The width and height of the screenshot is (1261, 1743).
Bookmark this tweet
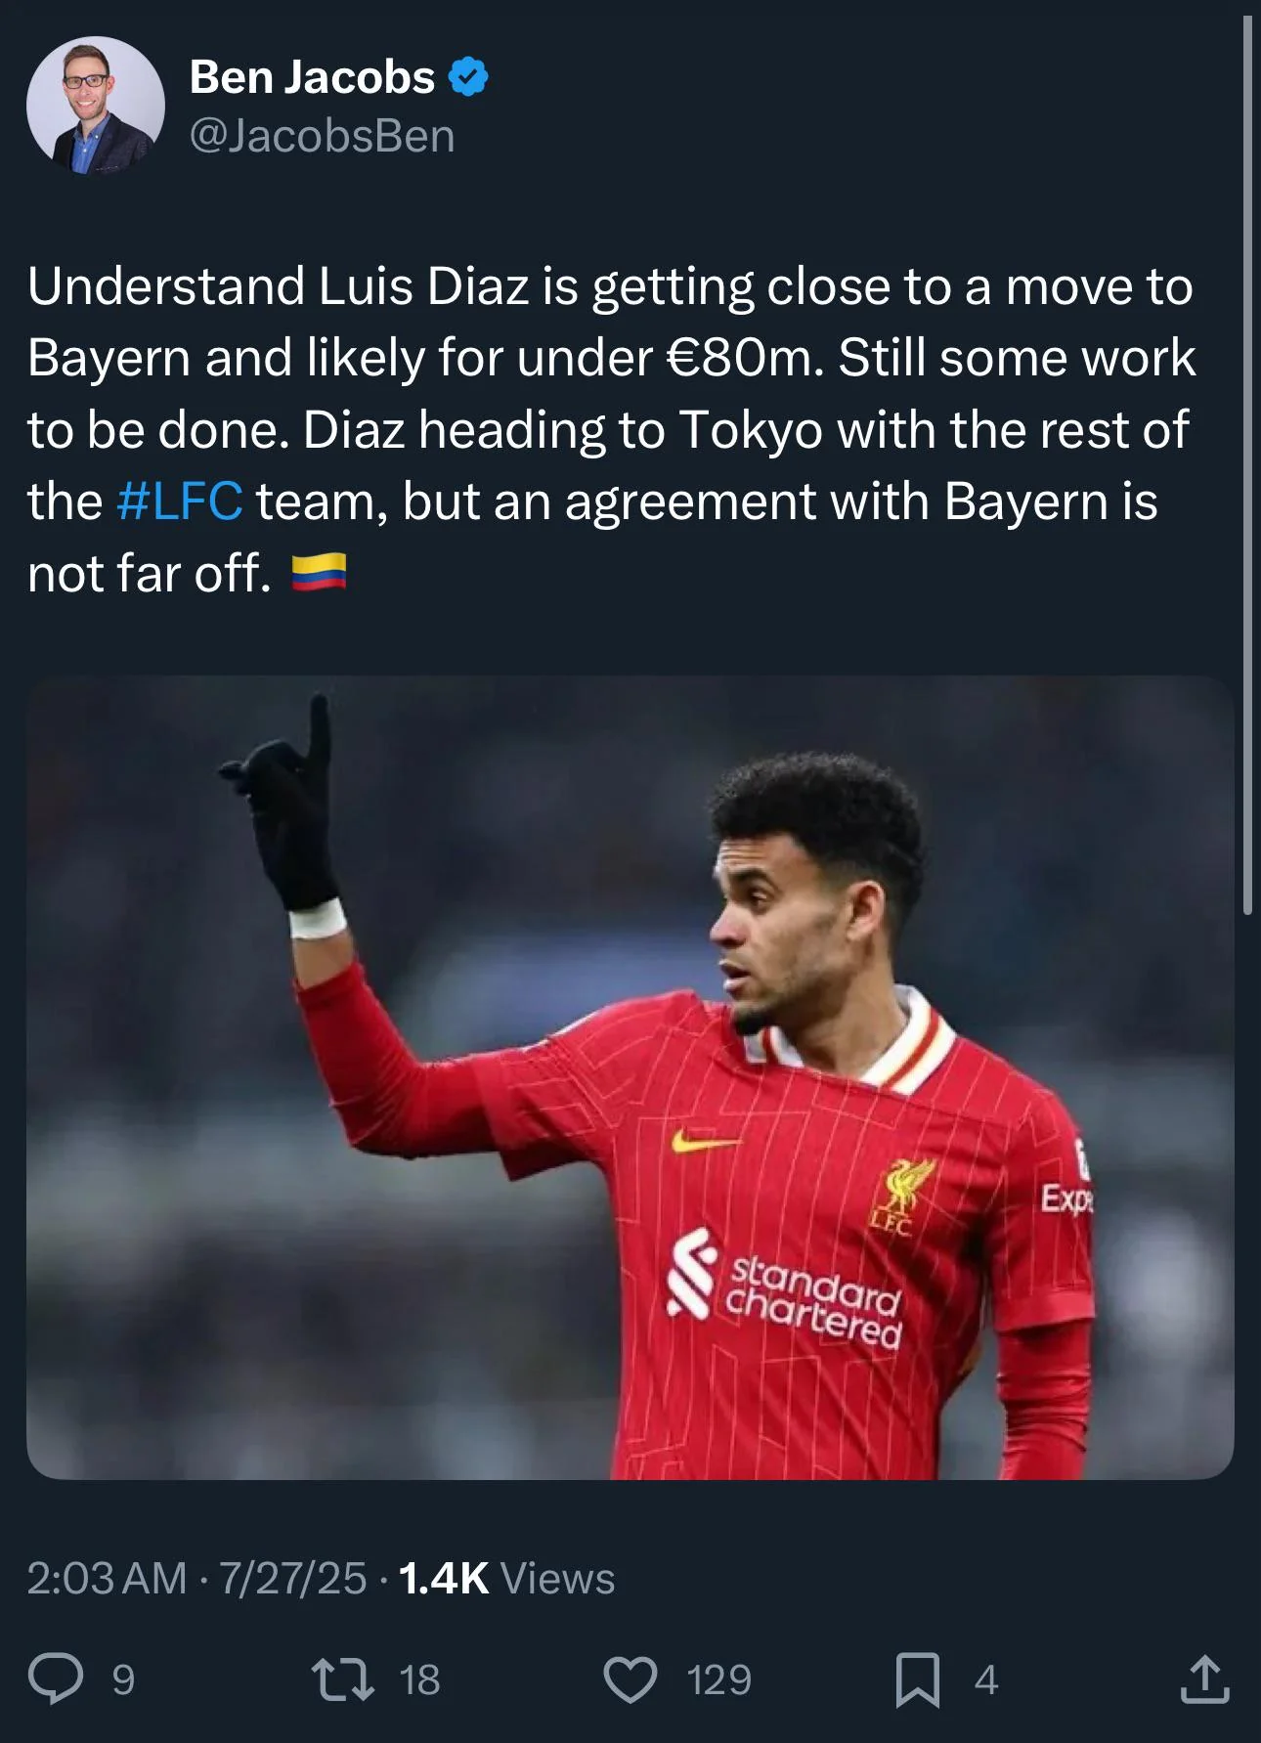pyautogui.click(x=918, y=1679)
